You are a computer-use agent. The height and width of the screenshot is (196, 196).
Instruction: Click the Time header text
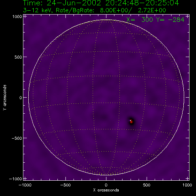[x=101, y=3]
